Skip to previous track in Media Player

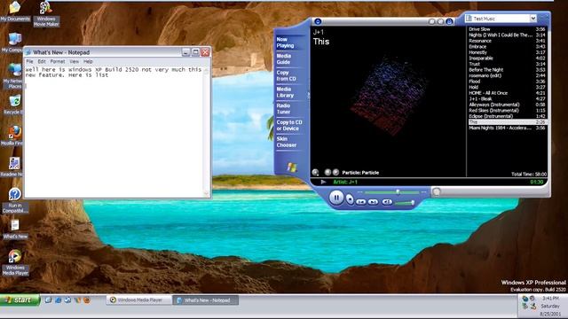(361, 202)
